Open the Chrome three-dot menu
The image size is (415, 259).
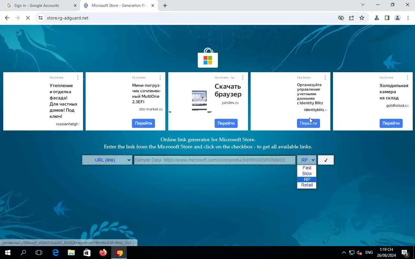(x=408, y=18)
